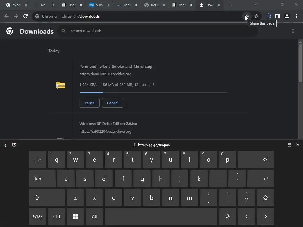
Task: Tap the backspace key on keyboard
Action: [x=256, y=160]
